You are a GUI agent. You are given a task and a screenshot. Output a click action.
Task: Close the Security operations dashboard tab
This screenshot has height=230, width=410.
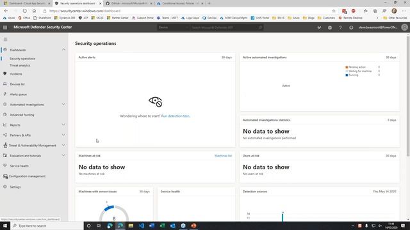(x=100, y=3)
